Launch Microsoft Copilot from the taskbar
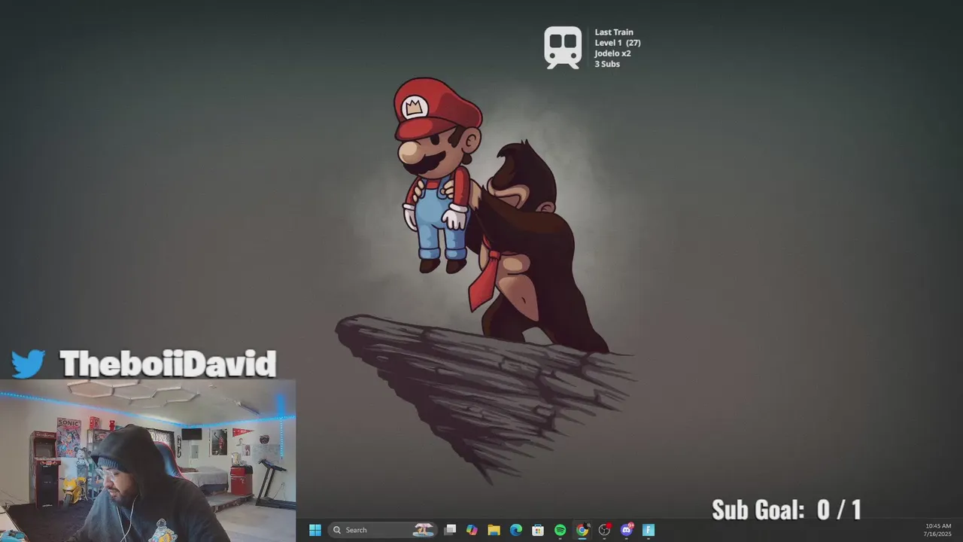Image resolution: width=963 pixels, height=542 pixels. (x=472, y=530)
